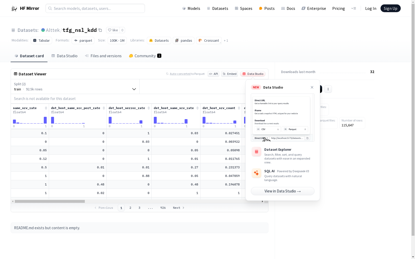Viewport: 415px width, 259px height.
Task: Click the dst_host_serror_rate histogram
Action: click(x=126, y=120)
